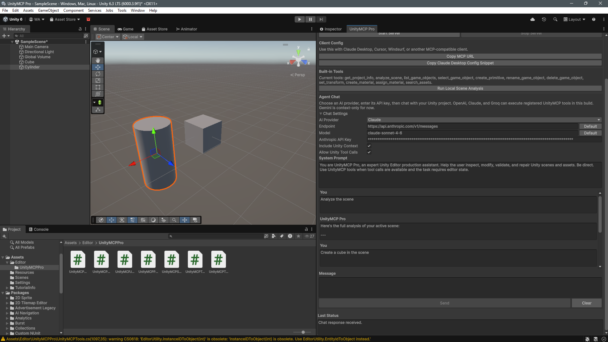The height and width of the screenshot is (342, 608).
Task: Open the GameObject menu
Action: (48, 10)
